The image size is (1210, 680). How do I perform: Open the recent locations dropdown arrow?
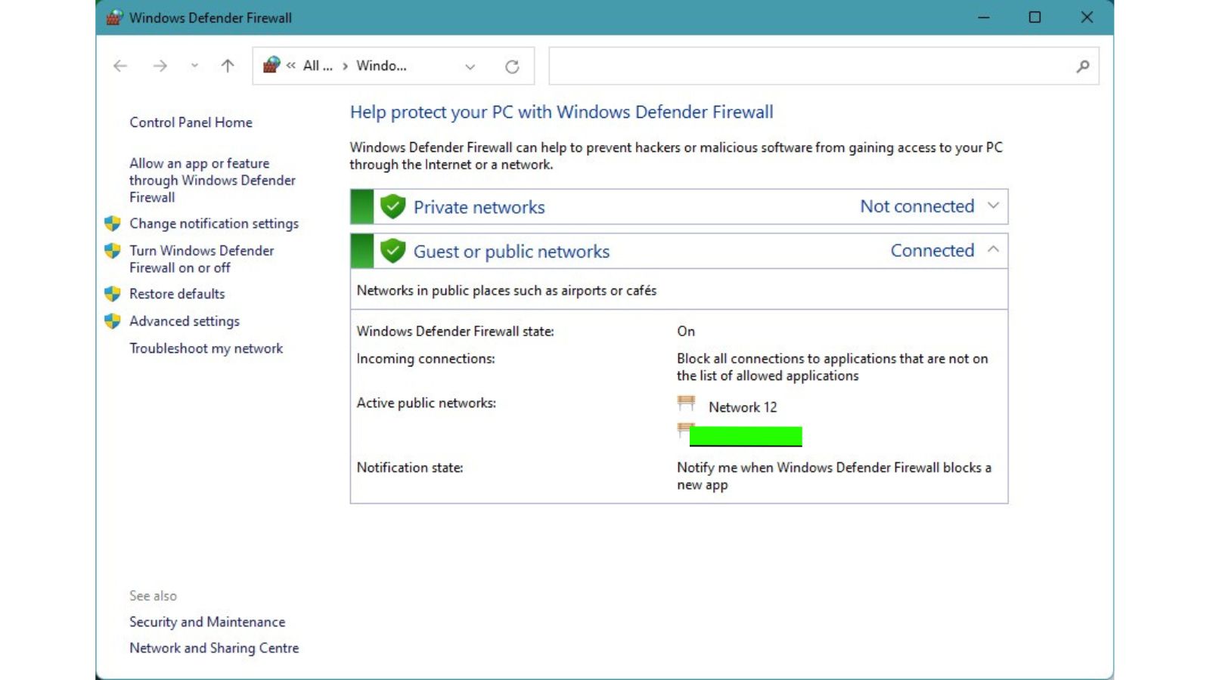[194, 66]
